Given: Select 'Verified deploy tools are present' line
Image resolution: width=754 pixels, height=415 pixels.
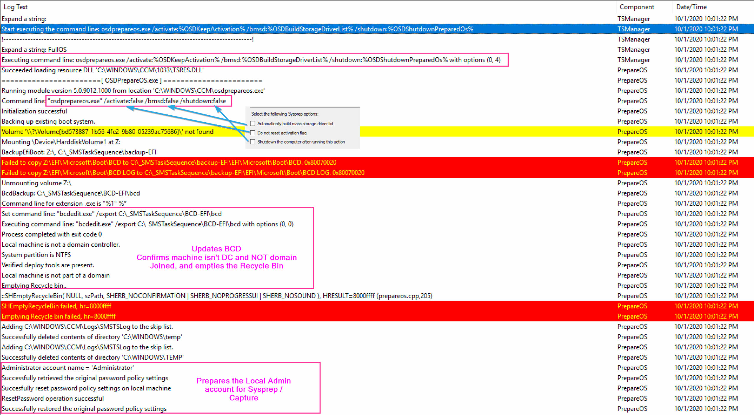Looking at the screenshot, I should 48,265.
